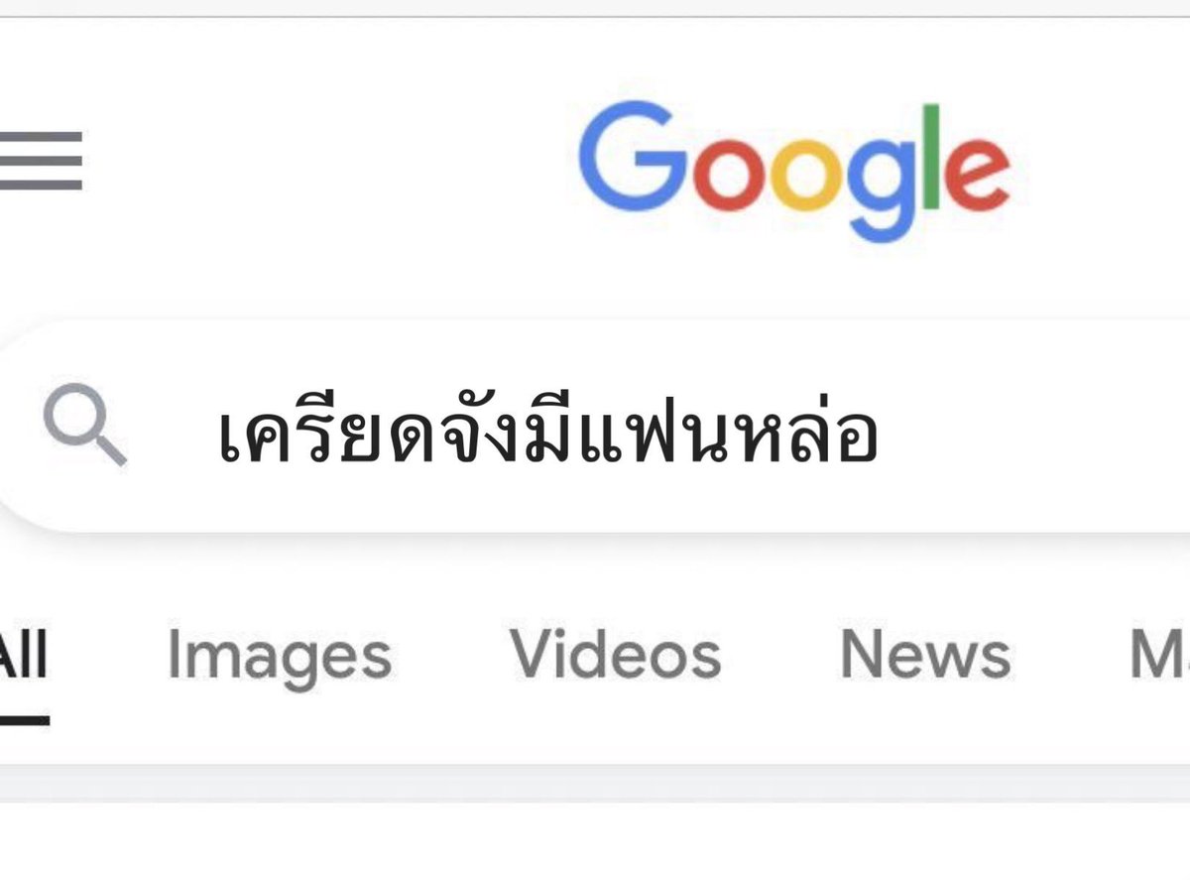Focus the search box with Thai query

[x=595, y=427]
